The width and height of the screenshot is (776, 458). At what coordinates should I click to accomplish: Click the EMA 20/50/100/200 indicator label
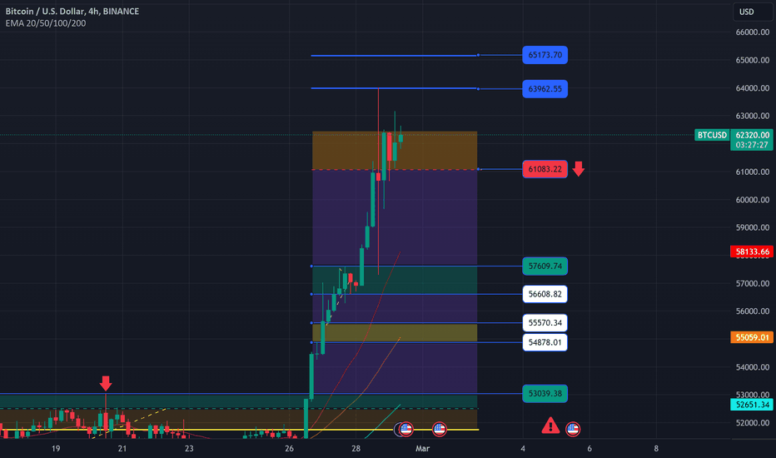pyautogui.click(x=46, y=23)
